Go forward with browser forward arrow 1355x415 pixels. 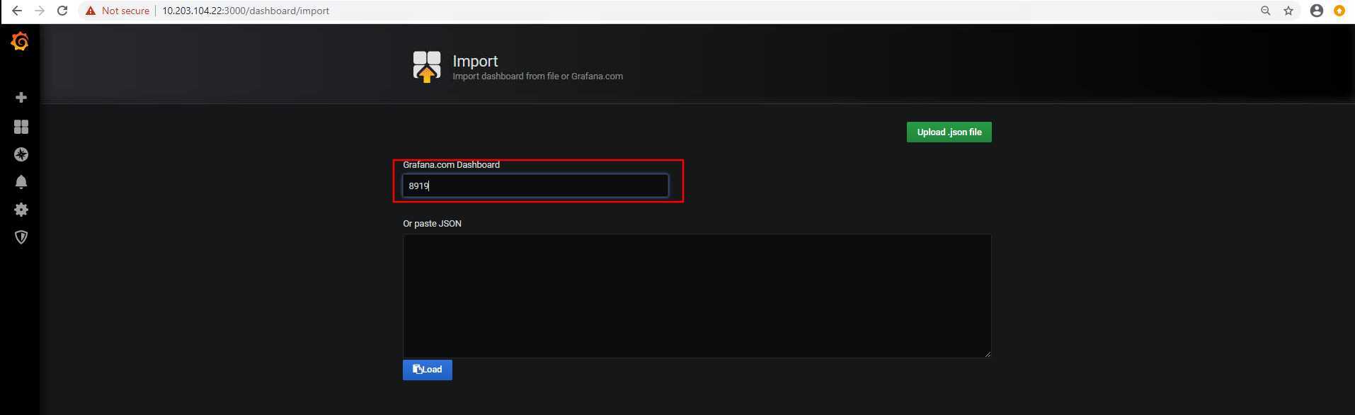40,11
